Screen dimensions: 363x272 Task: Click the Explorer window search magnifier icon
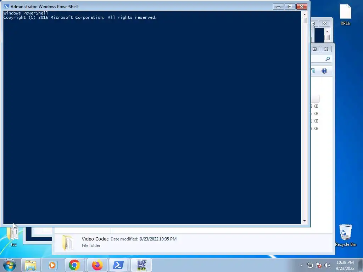point(327,59)
